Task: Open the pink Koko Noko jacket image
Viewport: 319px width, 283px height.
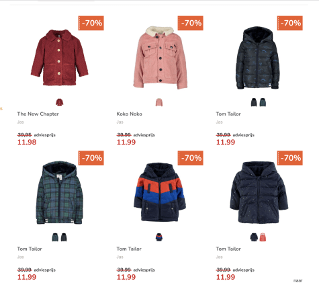Action: (160, 58)
